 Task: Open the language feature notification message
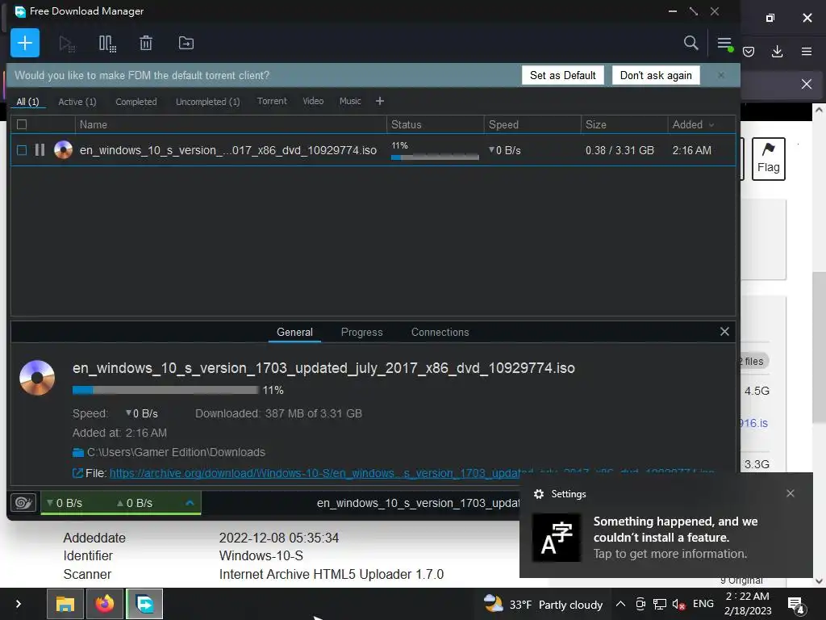[675, 537]
